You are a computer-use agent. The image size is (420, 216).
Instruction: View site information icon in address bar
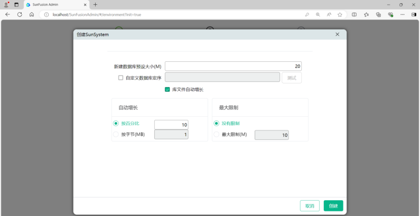(x=46, y=15)
